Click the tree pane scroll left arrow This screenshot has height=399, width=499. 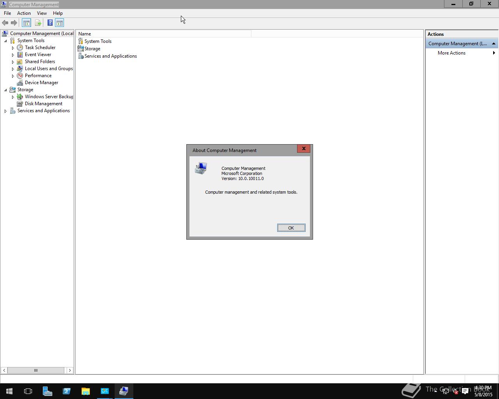point(4,370)
